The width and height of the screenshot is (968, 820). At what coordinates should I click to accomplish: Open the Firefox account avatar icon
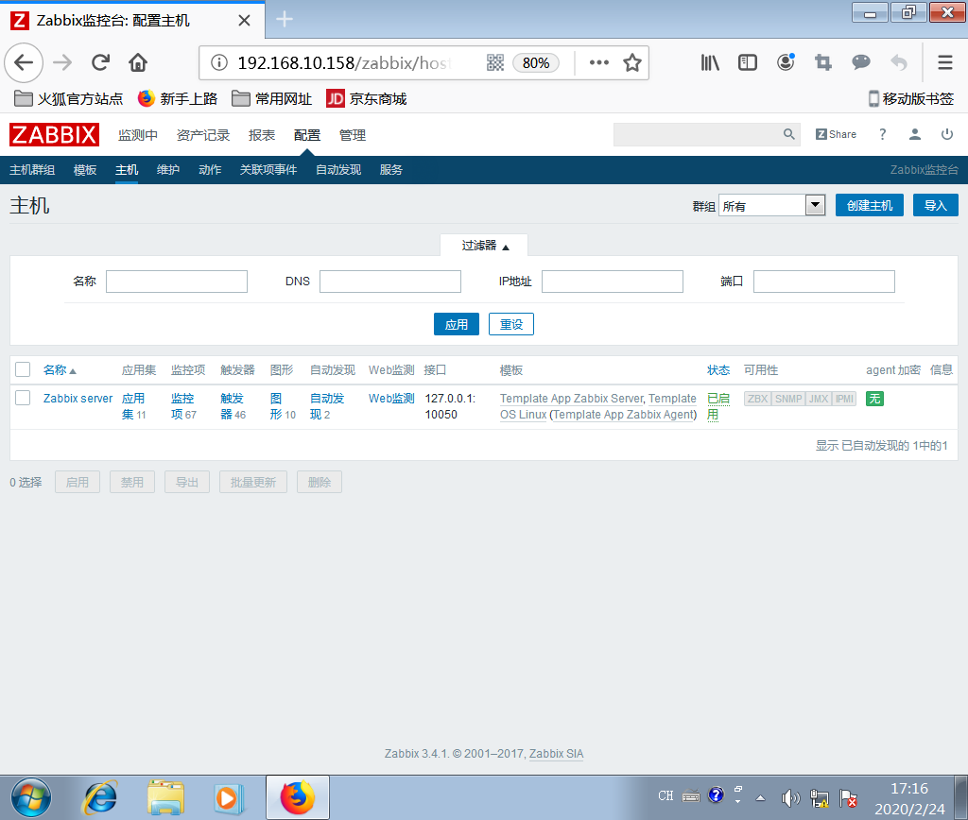tap(786, 62)
